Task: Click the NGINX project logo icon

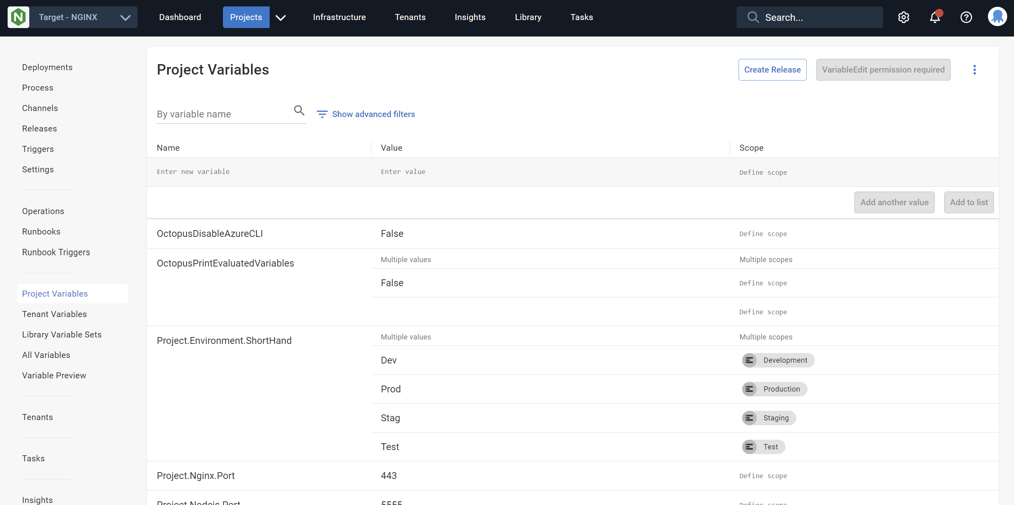Action: tap(18, 17)
